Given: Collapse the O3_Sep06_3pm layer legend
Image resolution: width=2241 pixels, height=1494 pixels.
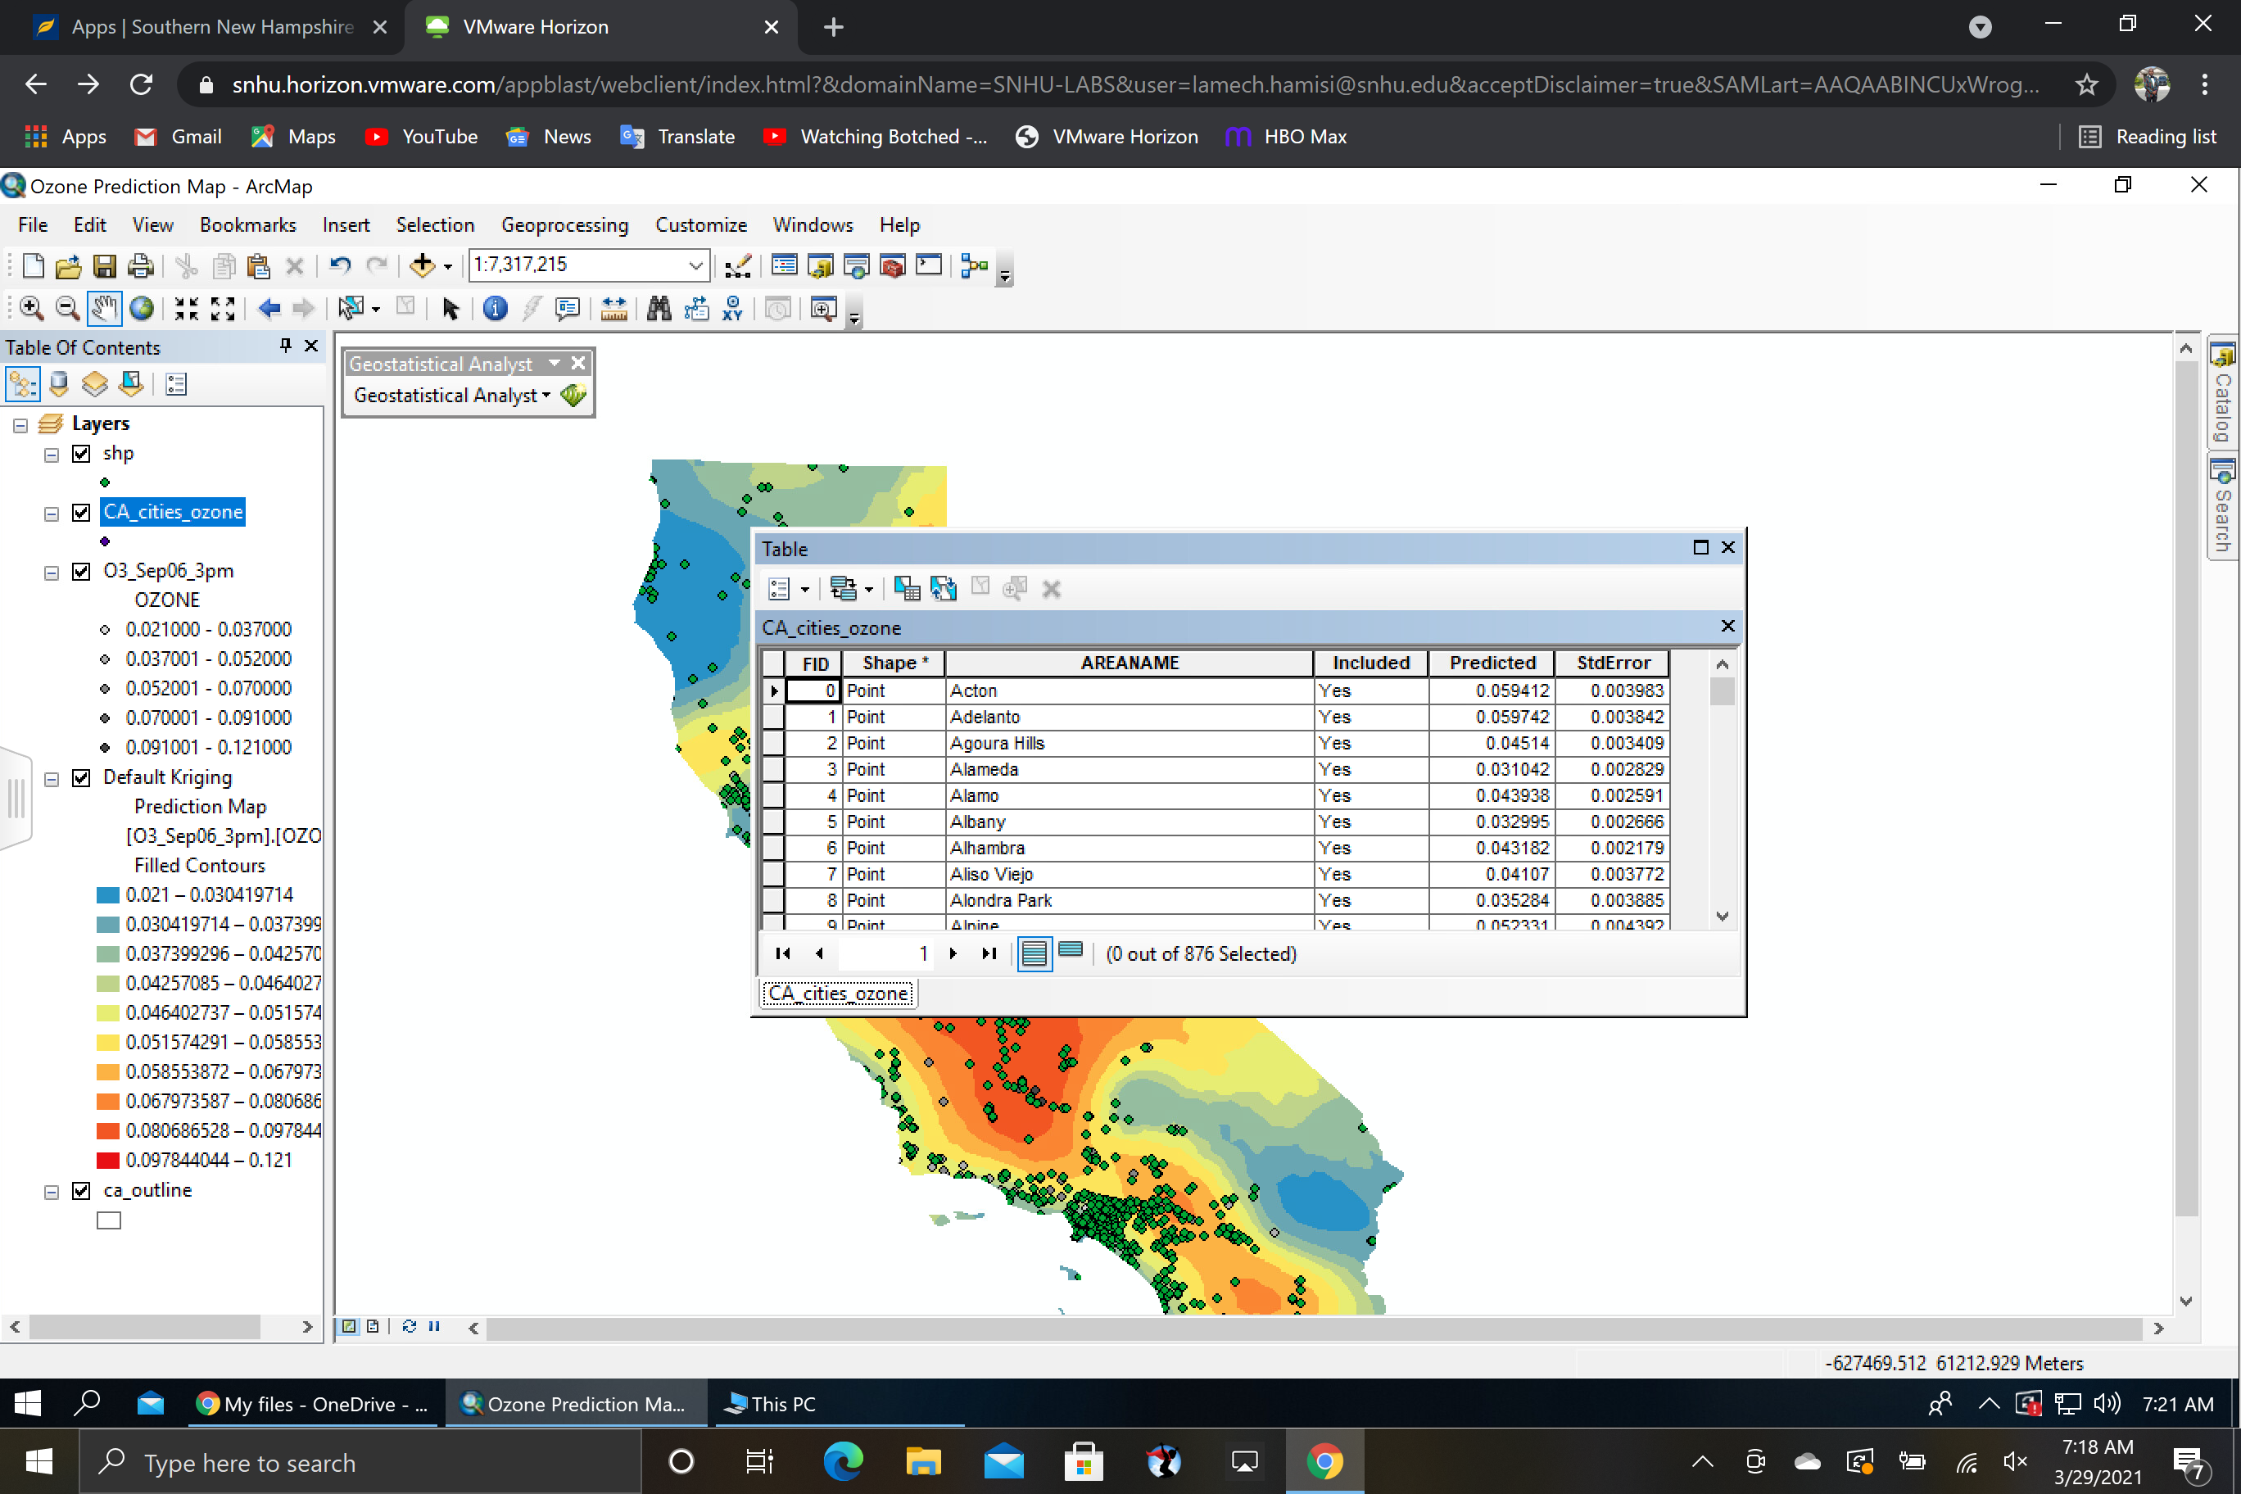Looking at the screenshot, I should coord(52,573).
